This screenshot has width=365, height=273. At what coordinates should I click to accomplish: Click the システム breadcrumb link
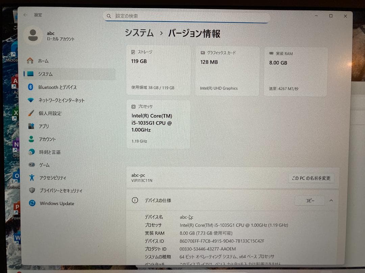click(x=139, y=33)
